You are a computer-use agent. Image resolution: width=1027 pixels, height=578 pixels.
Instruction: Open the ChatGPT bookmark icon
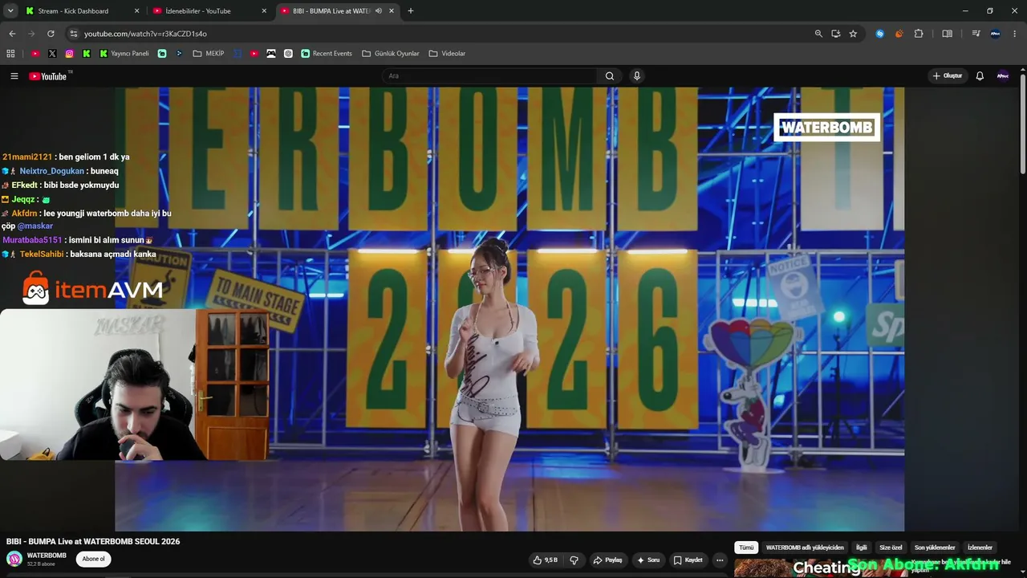pyautogui.click(x=289, y=54)
